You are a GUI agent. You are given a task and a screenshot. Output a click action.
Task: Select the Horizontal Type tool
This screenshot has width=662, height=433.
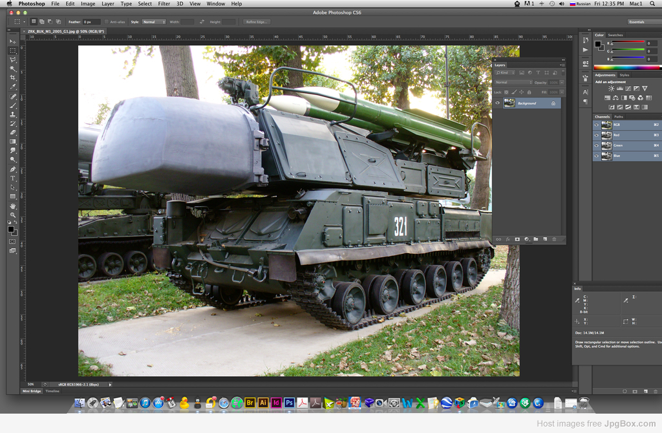click(12, 178)
